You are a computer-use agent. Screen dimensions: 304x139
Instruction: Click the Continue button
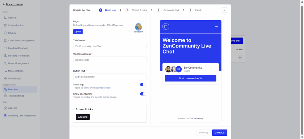tap(219, 132)
